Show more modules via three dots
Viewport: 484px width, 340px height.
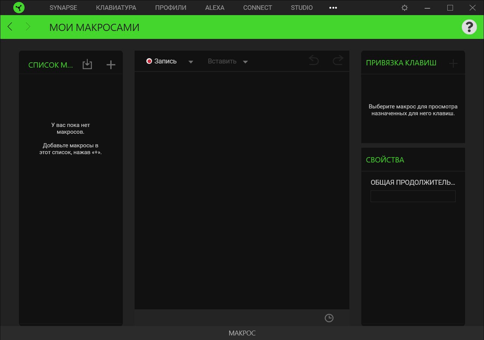tap(333, 8)
